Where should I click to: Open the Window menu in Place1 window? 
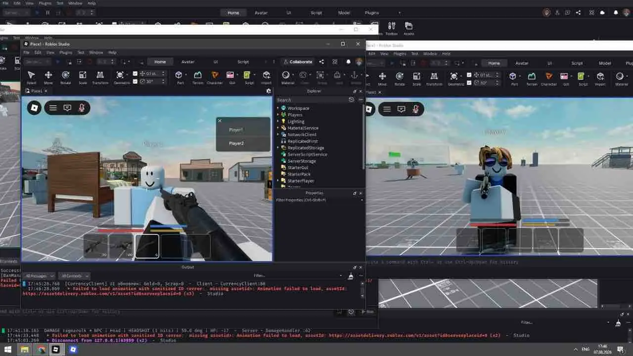tap(96, 52)
